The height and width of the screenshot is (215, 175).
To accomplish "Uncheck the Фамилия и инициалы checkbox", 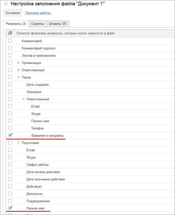I will pyautogui.click(x=10, y=135).
